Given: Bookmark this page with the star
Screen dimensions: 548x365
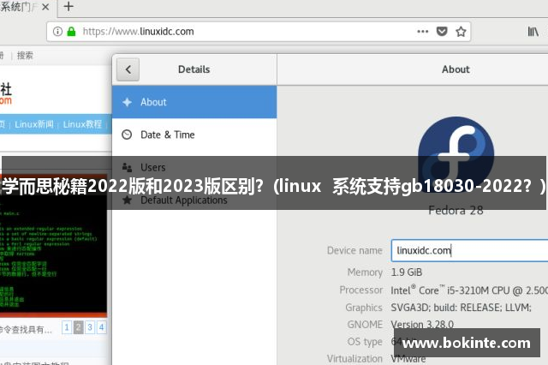Looking at the screenshot, I should pyautogui.click(x=461, y=32).
